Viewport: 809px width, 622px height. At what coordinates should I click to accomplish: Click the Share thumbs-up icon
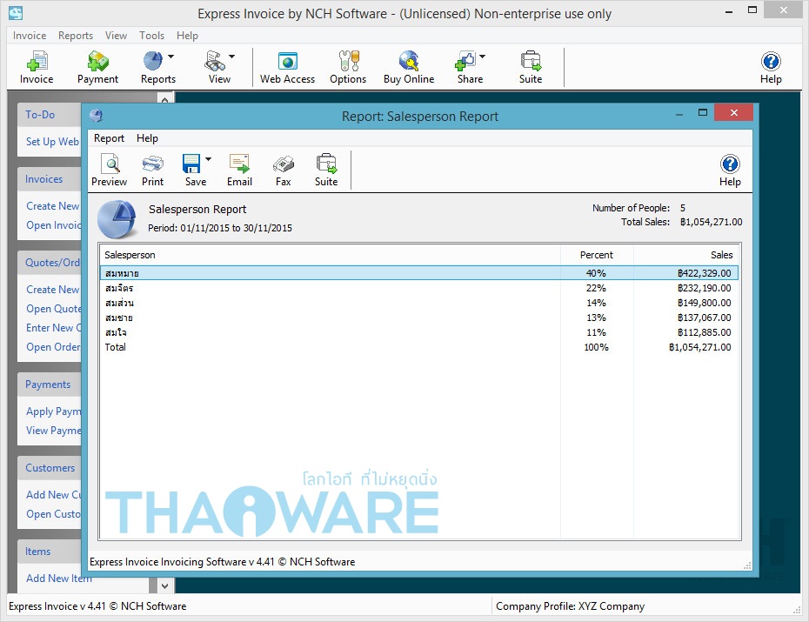[465, 61]
